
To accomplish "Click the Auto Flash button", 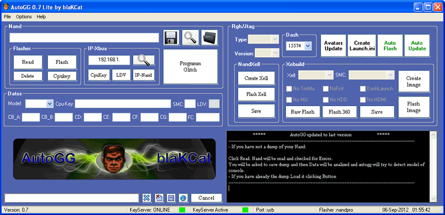I will (390, 46).
